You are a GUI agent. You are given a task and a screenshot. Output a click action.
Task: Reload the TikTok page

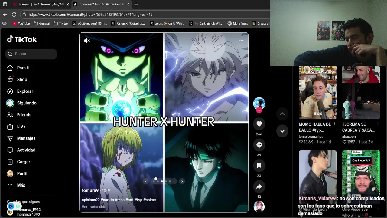coord(14,15)
